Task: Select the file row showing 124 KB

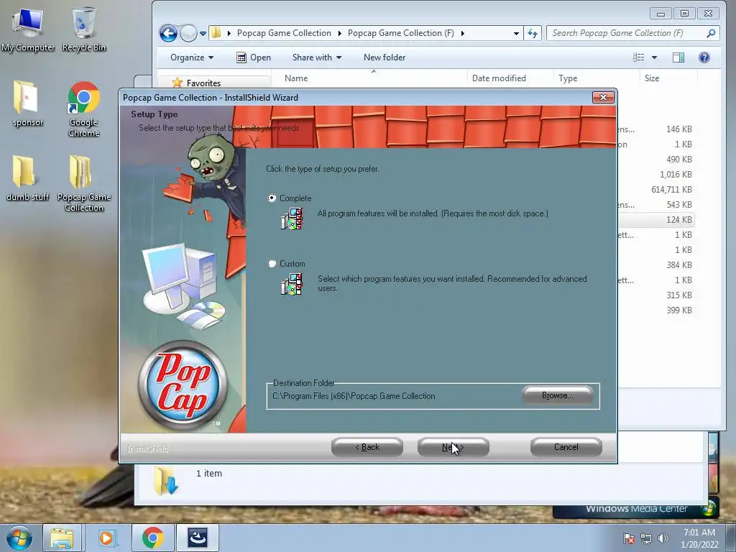Action: coord(657,220)
